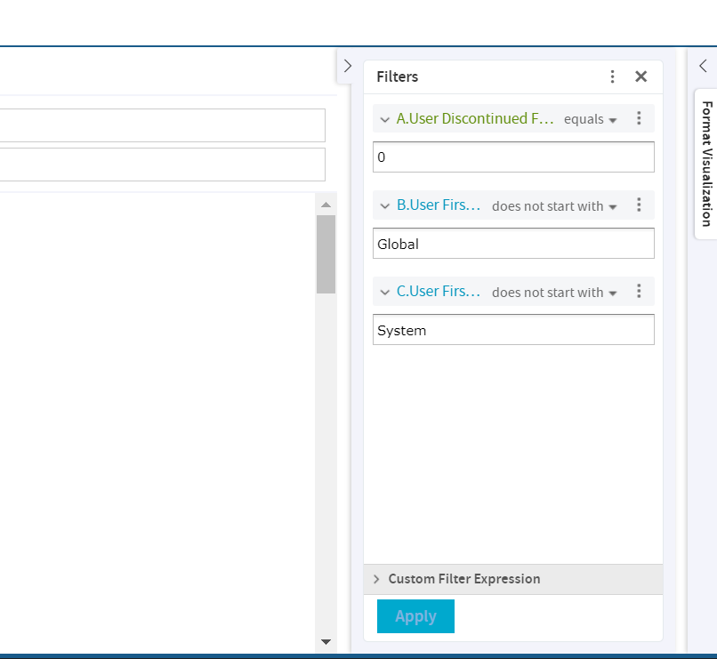The height and width of the screenshot is (659, 717).
Task: Open options menu for B.User First filter
Action: [639, 205]
